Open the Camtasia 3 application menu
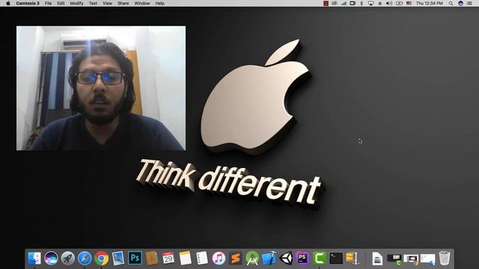Viewport: 479px width, 269px height. coord(28,3)
